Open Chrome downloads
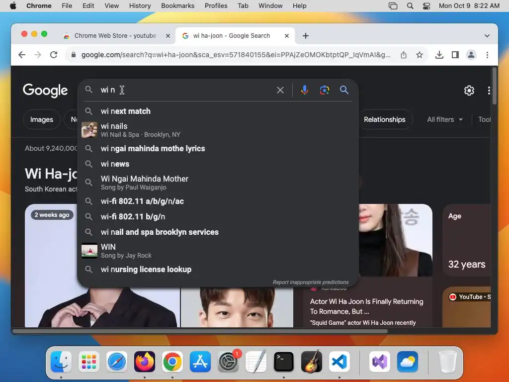 tap(439, 55)
